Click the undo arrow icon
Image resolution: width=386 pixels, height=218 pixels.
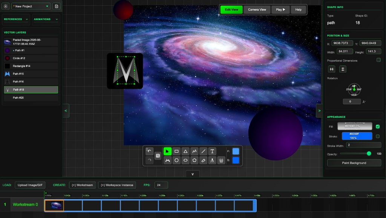pos(149,151)
